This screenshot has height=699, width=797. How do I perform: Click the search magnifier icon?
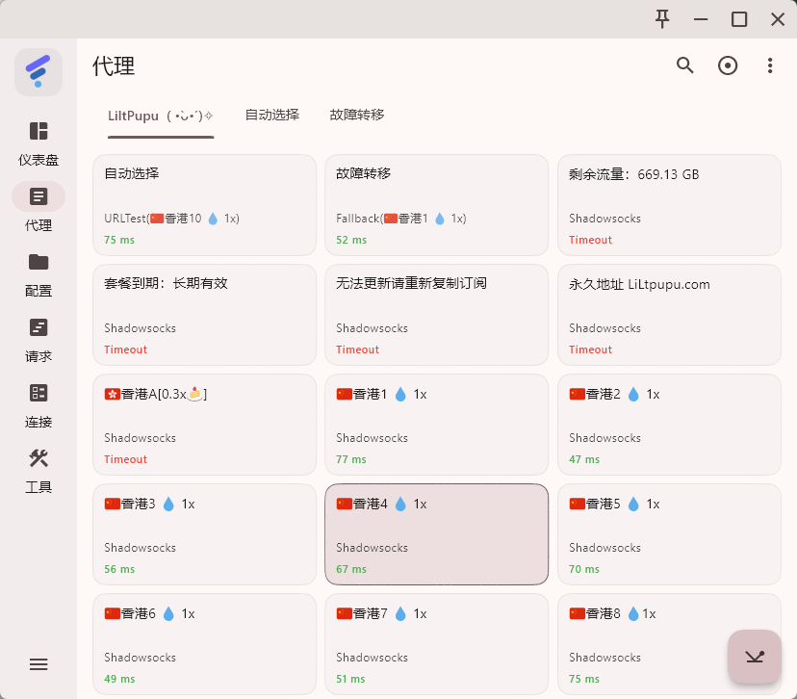click(685, 65)
